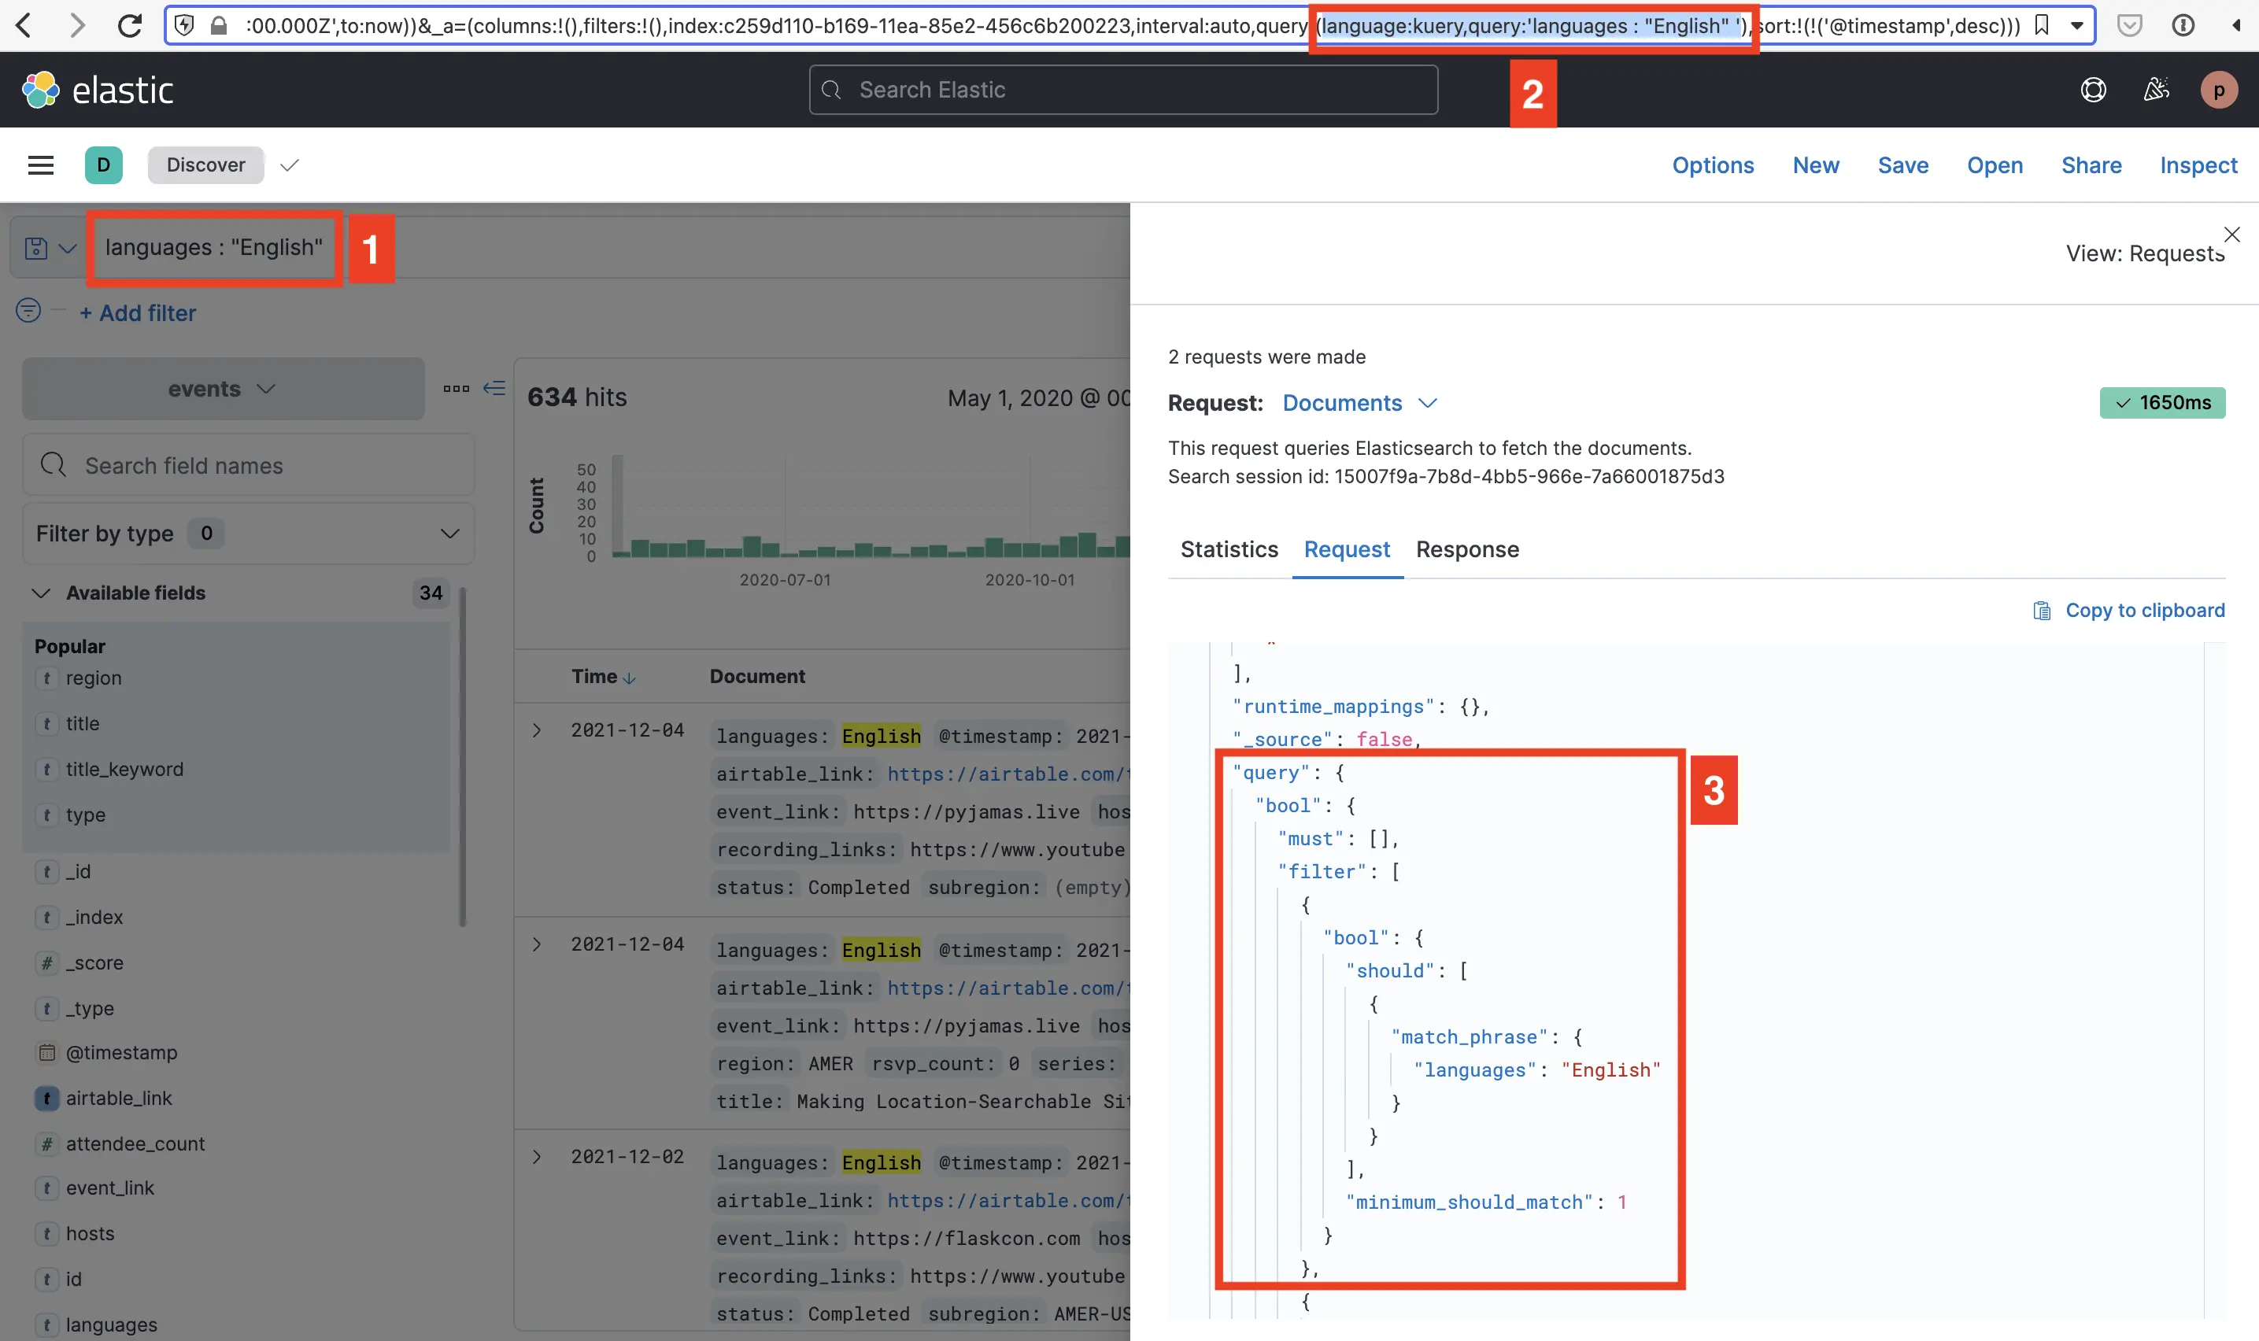Switch to the Statistics tab

[1228, 549]
